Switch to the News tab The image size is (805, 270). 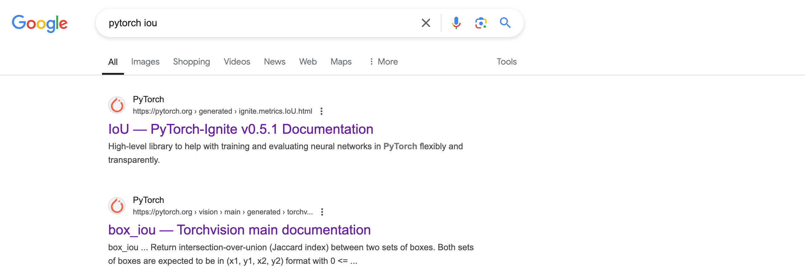(275, 61)
